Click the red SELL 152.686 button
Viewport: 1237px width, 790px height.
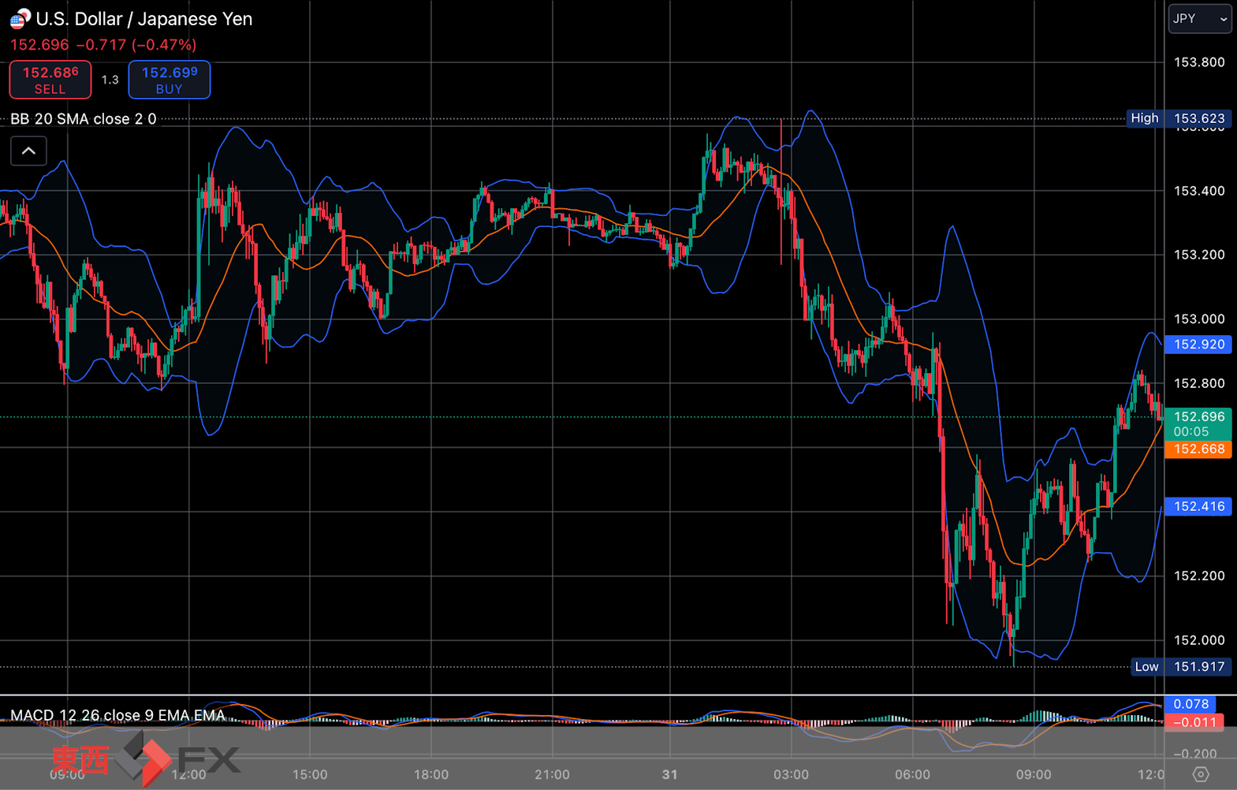coord(50,80)
